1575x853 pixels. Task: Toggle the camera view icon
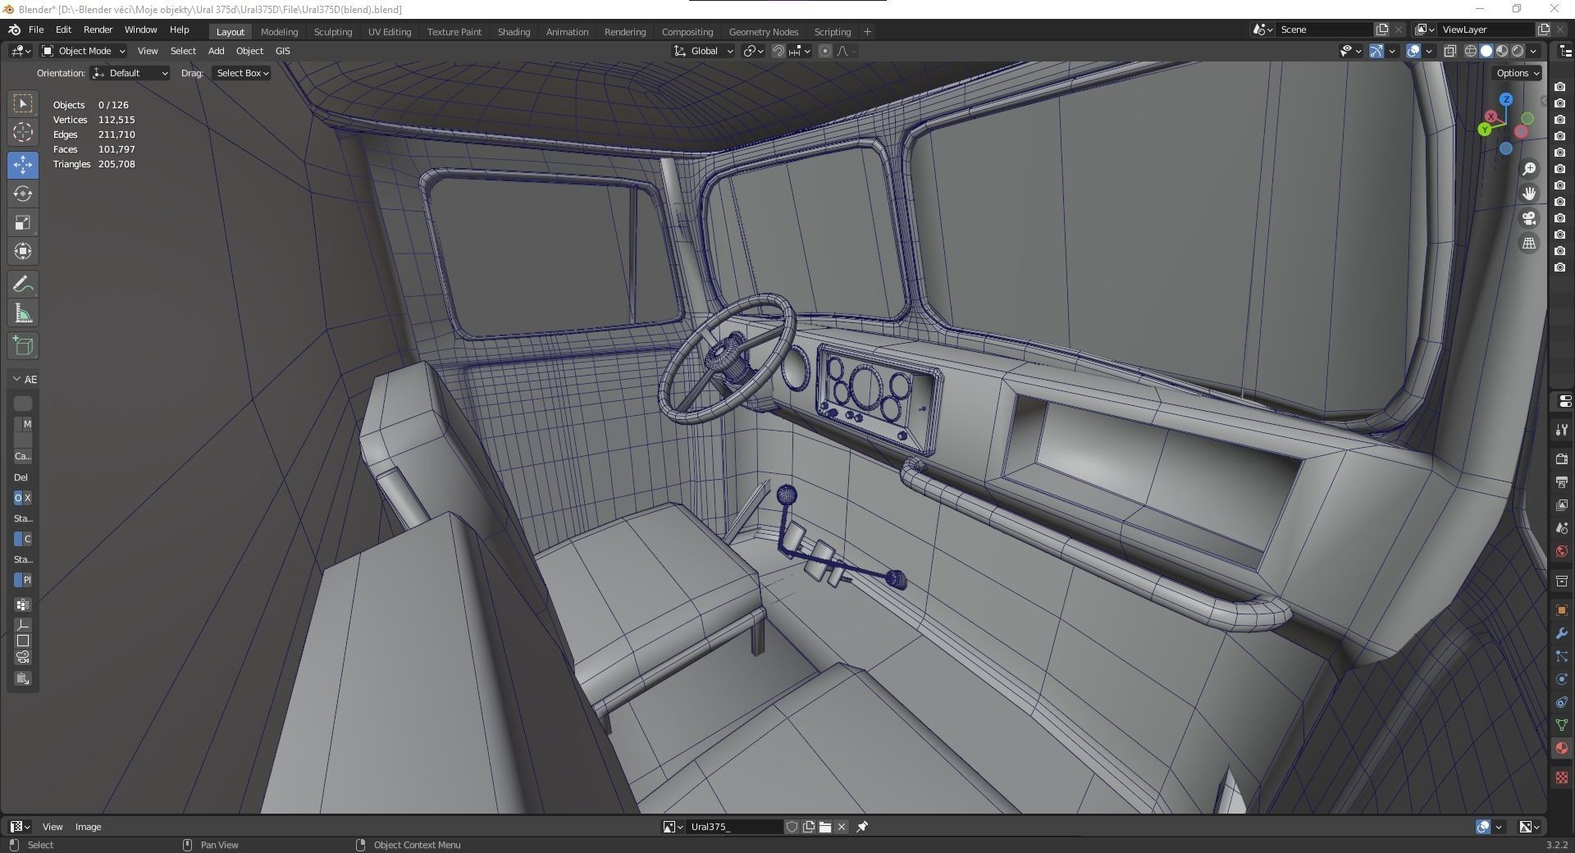[1529, 218]
